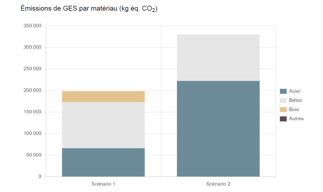Click the chart title Émissions de GES
The image size is (323, 192).
pyautogui.click(x=89, y=9)
